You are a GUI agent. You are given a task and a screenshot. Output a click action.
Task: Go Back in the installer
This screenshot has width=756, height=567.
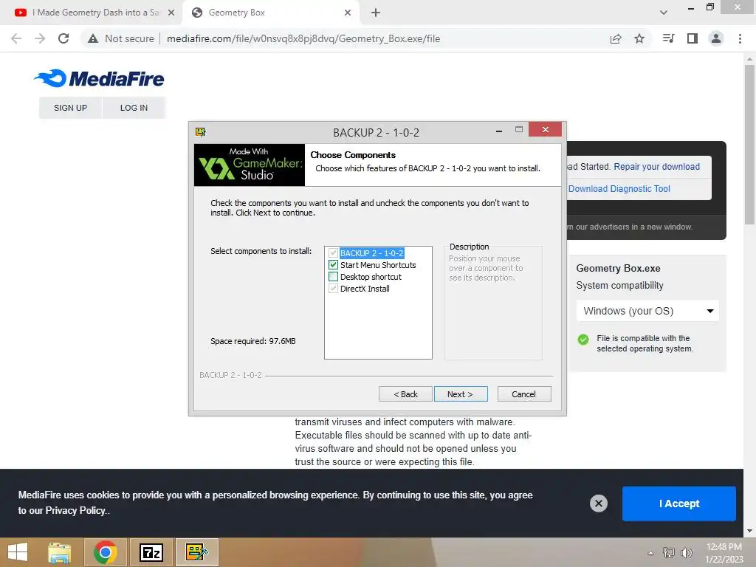pyautogui.click(x=405, y=394)
